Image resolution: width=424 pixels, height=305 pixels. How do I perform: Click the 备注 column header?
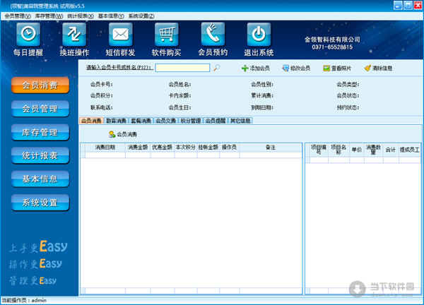271,148
